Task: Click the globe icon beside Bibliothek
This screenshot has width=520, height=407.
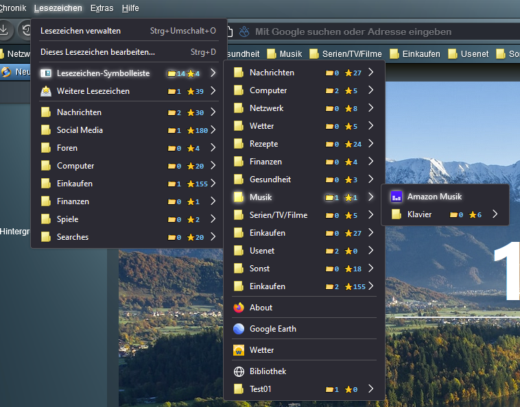Action: click(239, 371)
